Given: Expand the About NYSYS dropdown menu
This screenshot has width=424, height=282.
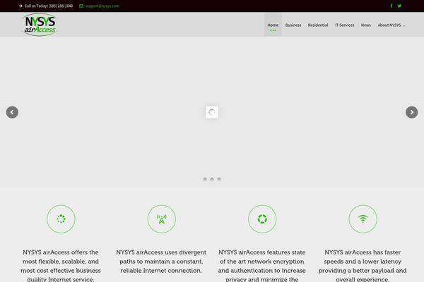Looking at the screenshot, I should 391,25.
